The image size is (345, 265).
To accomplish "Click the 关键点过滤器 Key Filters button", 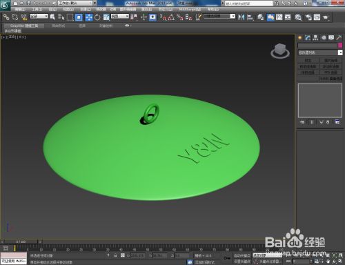I will click(267, 262).
